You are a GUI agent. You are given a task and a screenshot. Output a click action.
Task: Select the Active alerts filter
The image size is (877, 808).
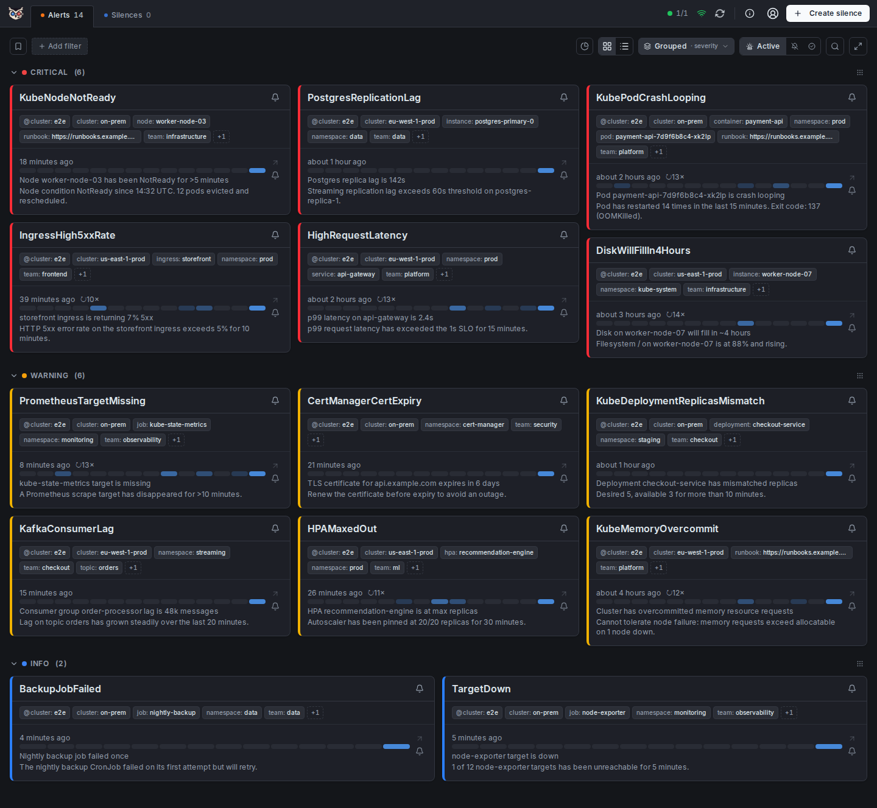click(763, 46)
